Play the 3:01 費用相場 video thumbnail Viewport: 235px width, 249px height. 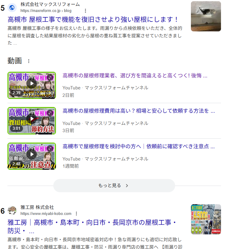32,121
